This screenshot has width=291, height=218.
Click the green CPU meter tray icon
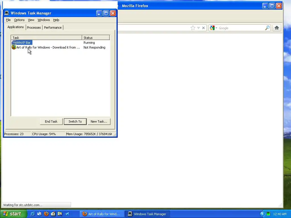(268, 214)
